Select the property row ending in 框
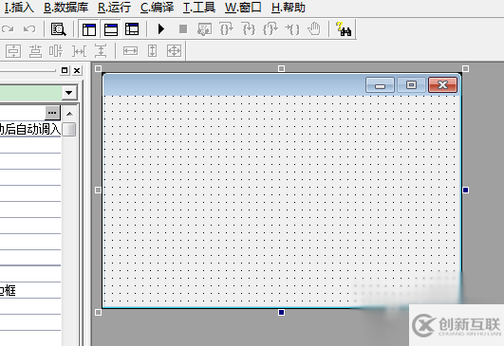 click(x=30, y=290)
